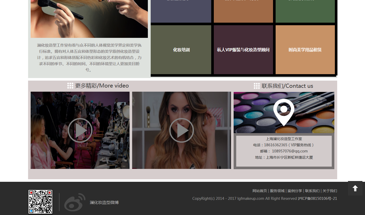Open 案例分享 footer link
The image size is (365, 215).
point(295,191)
